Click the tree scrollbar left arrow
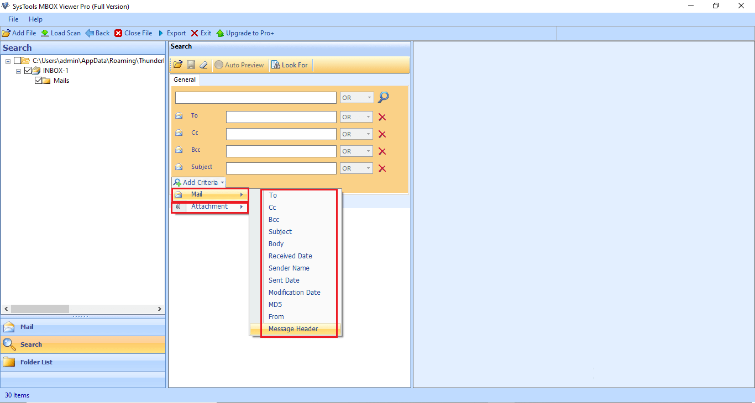The image size is (755, 403). coord(6,309)
